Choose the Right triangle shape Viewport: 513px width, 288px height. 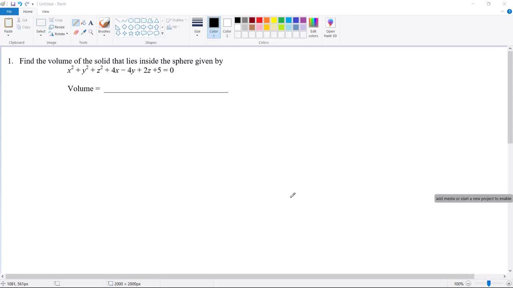pyautogui.click(x=118, y=27)
